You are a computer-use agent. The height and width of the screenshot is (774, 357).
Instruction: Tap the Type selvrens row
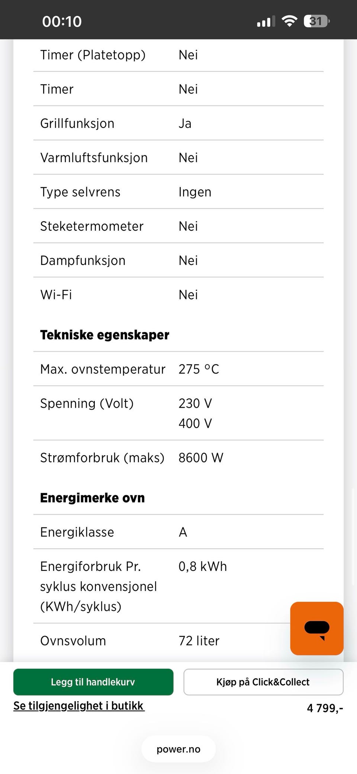(x=178, y=192)
